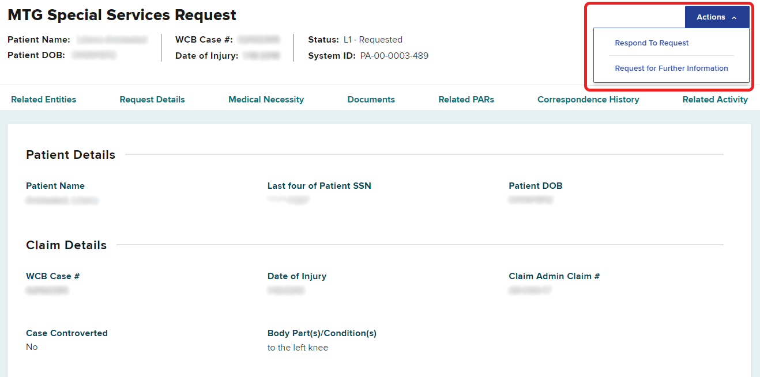The width and height of the screenshot is (760, 377).
Task: Collapse the Actions dropdown button
Action: pyautogui.click(x=716, y=17)
